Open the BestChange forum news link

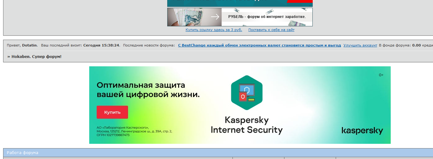260,45
